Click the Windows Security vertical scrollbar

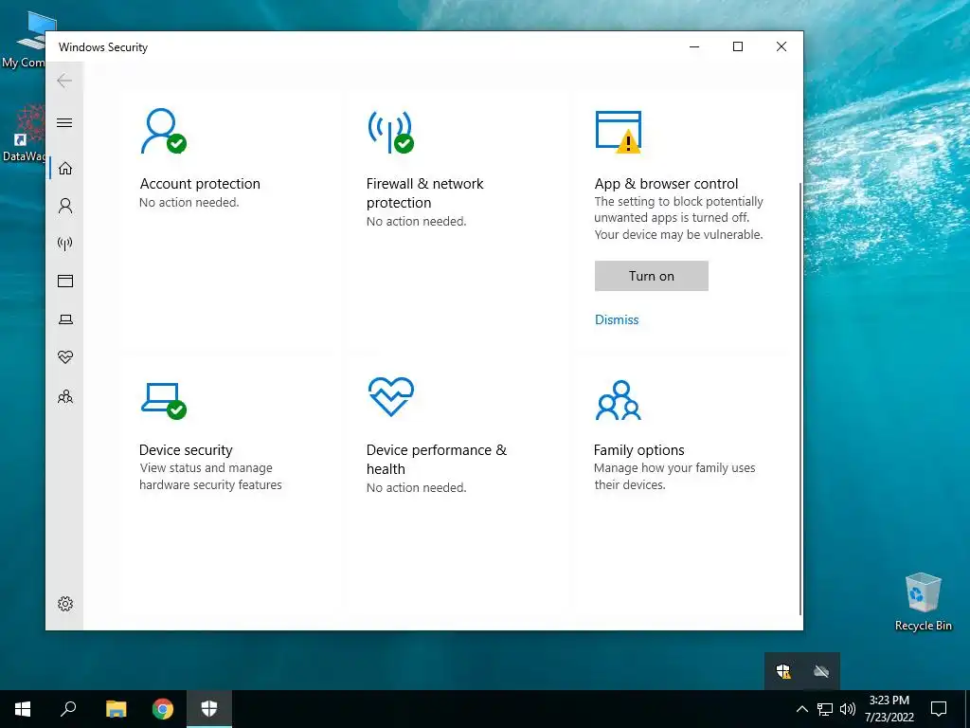[x=800, y=398]
